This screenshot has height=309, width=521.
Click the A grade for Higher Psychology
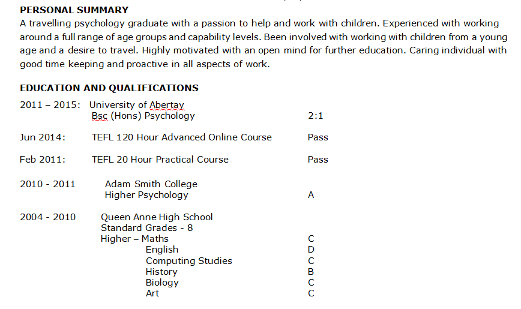(x=311, y=195)
